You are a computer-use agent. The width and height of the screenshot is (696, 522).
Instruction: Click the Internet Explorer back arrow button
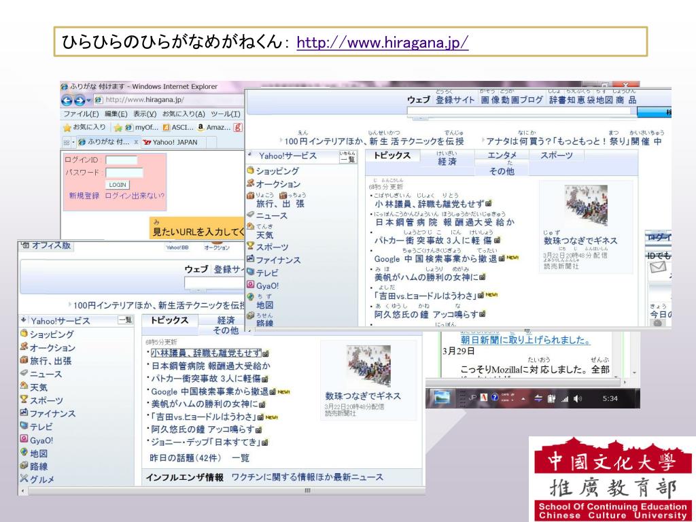(67, 101)
